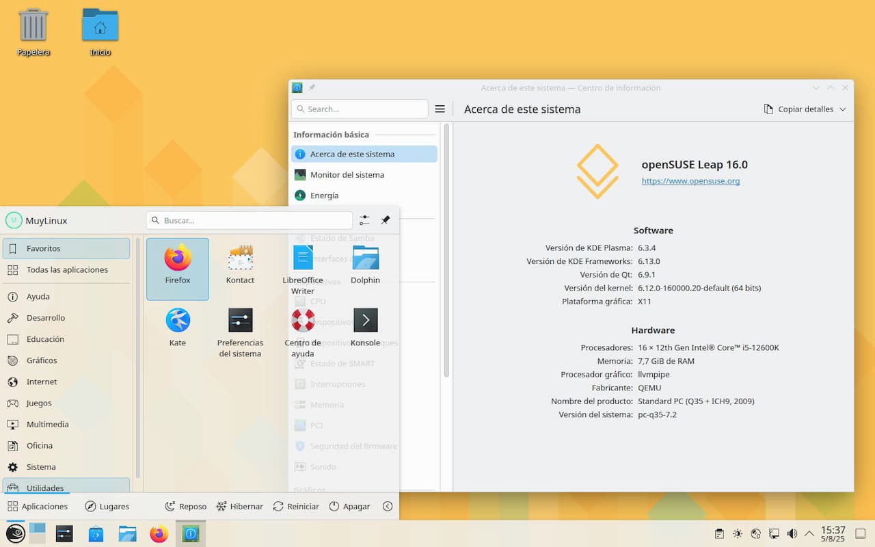Select the Internet category in launcher
This screenshot has height=547, width=875.
point(42,382)
